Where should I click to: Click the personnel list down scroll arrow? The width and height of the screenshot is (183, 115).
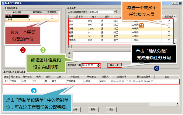175,43
